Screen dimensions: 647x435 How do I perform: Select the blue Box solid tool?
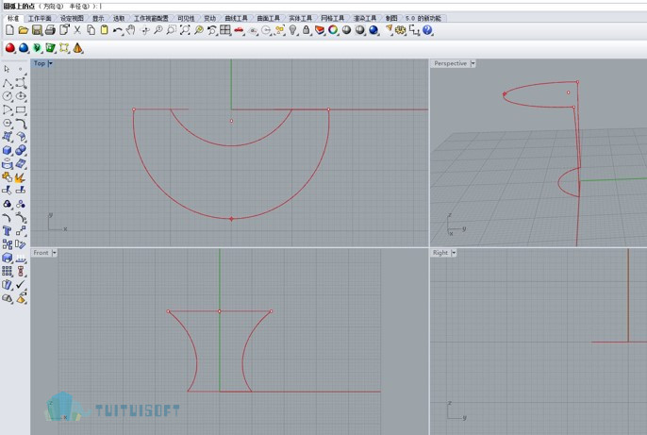click(7, 150)
